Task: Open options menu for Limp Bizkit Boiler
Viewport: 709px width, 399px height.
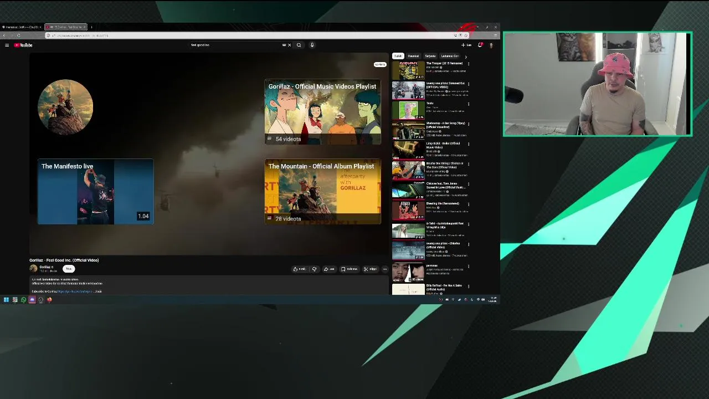Action: (x=469, y=144)
